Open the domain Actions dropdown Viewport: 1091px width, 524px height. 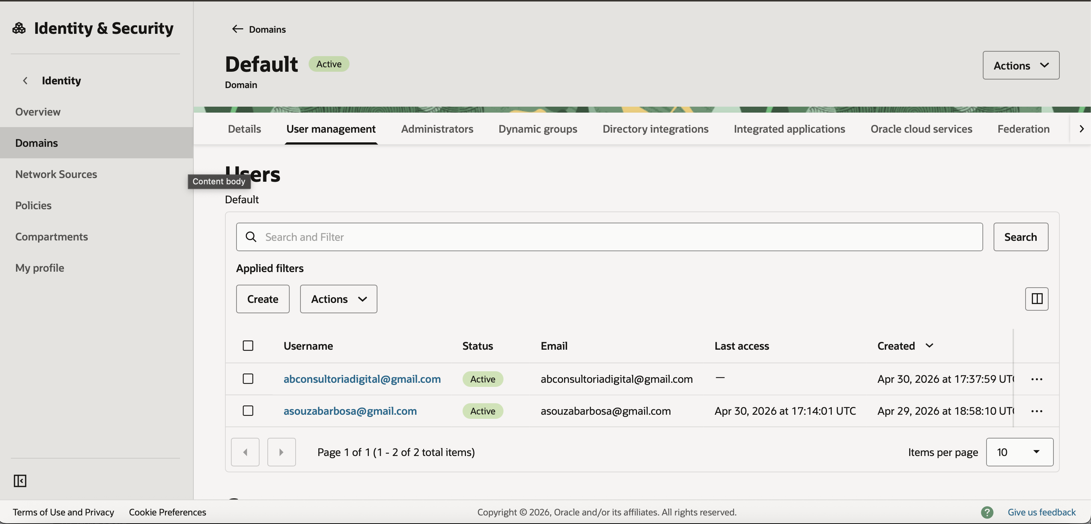[x=1021, y=65]
